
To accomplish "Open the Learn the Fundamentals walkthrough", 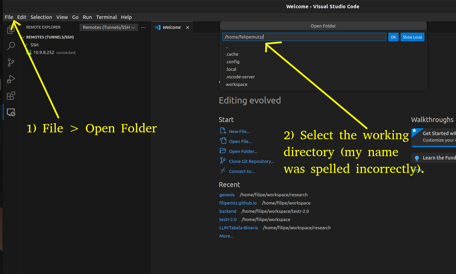I will [x=434, y=158].
